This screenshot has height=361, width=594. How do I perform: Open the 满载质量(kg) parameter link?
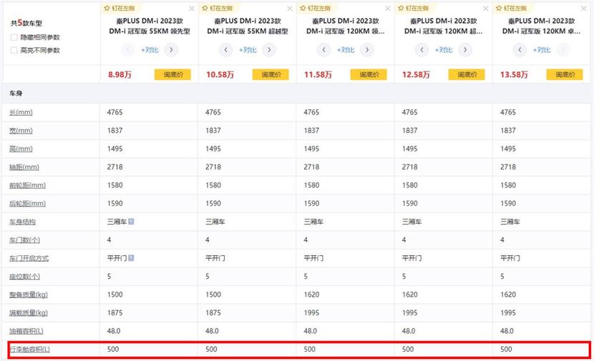pos(29,313)
